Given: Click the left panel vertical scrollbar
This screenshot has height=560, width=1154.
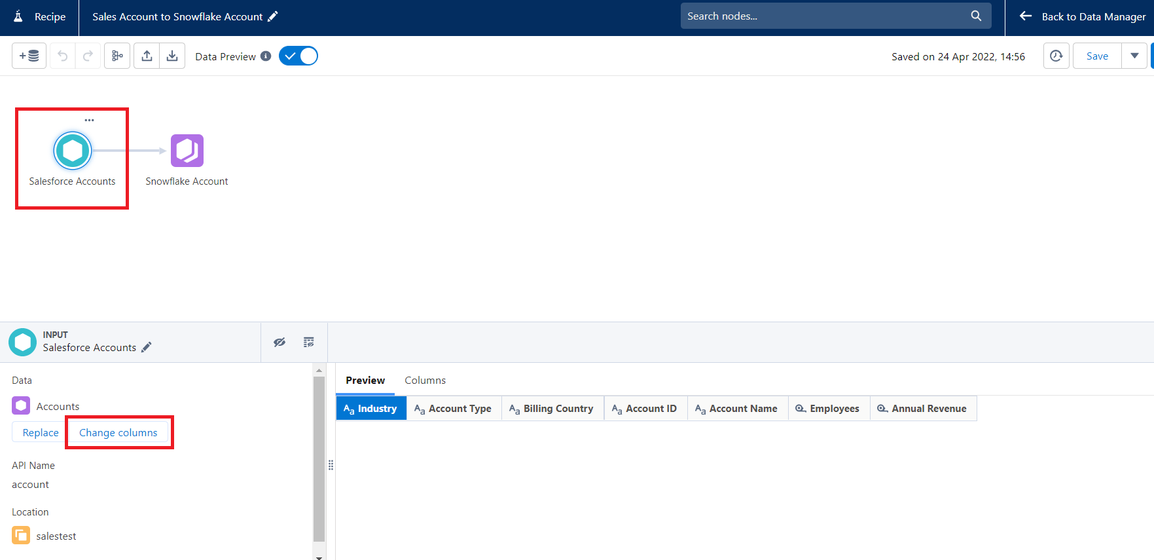Looking at the screenshot, I should tap(319, 458).
